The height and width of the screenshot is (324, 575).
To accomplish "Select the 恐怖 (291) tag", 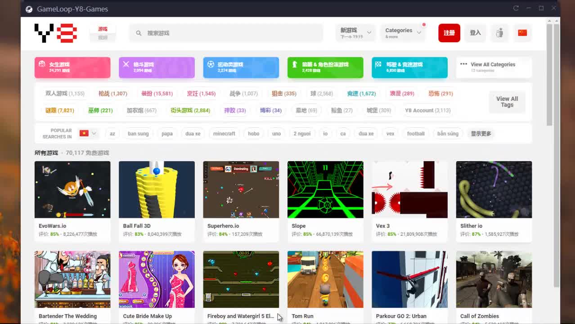I will (x=440, y=94).
